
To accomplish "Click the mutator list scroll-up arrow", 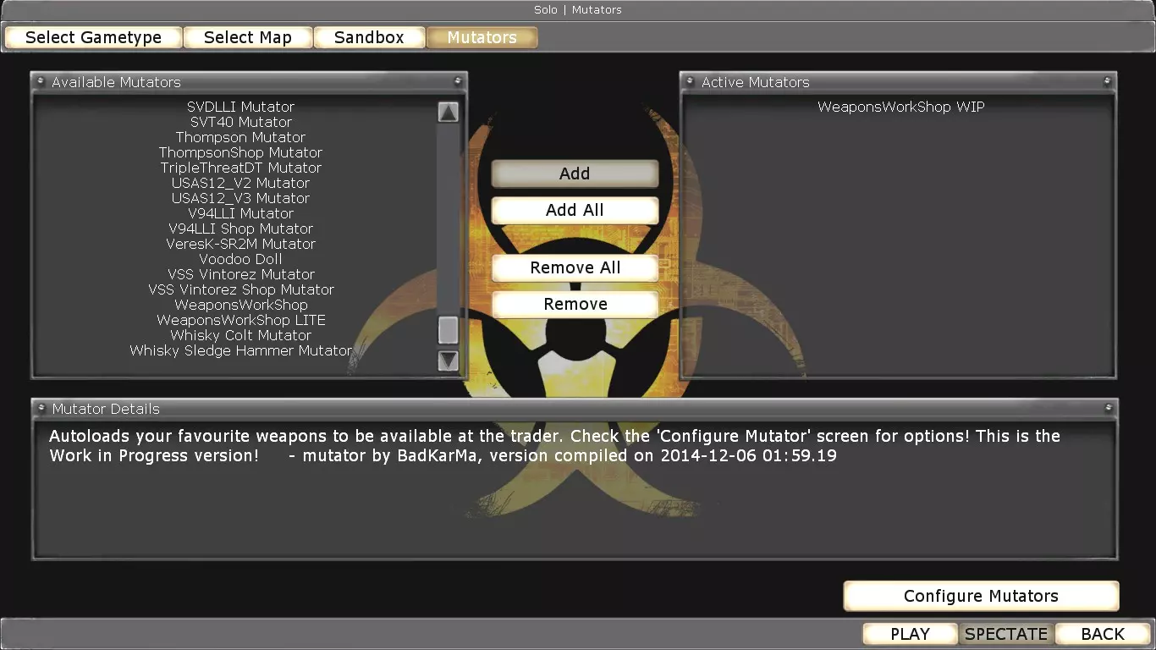I will pyautogui.click(x=449, y=112).
